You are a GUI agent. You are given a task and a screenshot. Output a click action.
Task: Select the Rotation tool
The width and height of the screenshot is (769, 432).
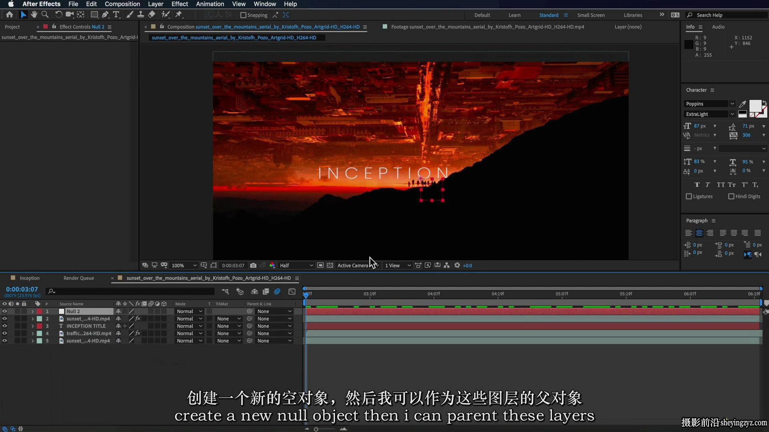tap(58, 15)
